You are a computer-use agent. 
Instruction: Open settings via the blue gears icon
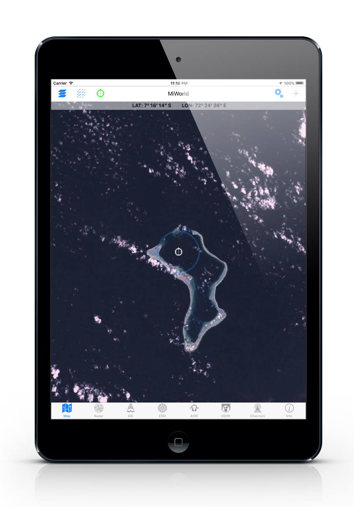click(279, 93)
